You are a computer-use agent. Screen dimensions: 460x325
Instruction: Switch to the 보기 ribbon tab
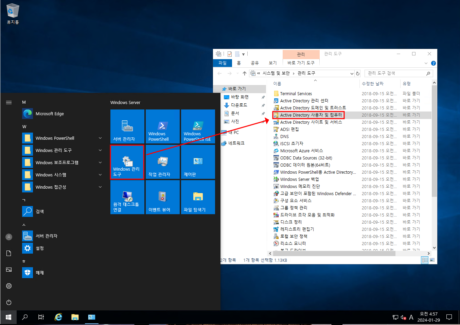273,63
